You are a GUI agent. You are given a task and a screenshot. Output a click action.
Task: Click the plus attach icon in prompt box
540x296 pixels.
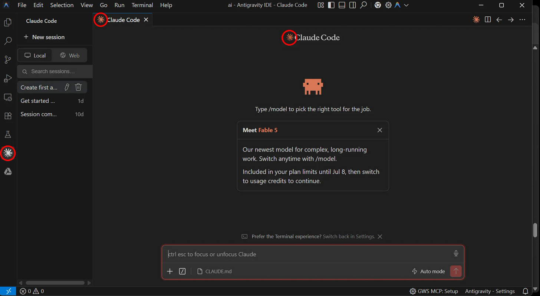click(x=170, y=271)
